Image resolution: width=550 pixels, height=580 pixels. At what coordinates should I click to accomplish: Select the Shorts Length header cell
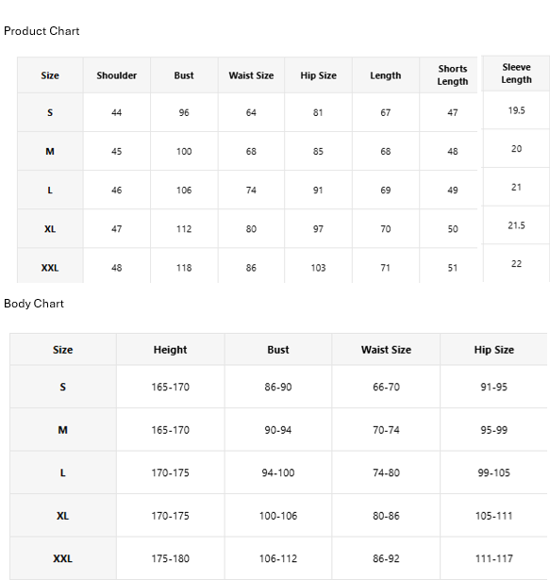tap(452, 75)
